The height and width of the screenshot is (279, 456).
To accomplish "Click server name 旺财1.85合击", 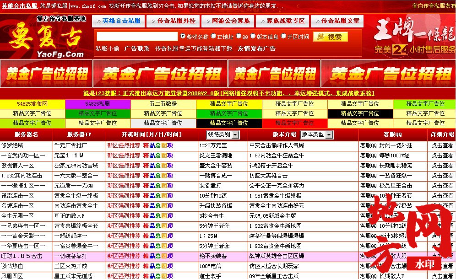I will pyautogui.click(x=22, y=256).
